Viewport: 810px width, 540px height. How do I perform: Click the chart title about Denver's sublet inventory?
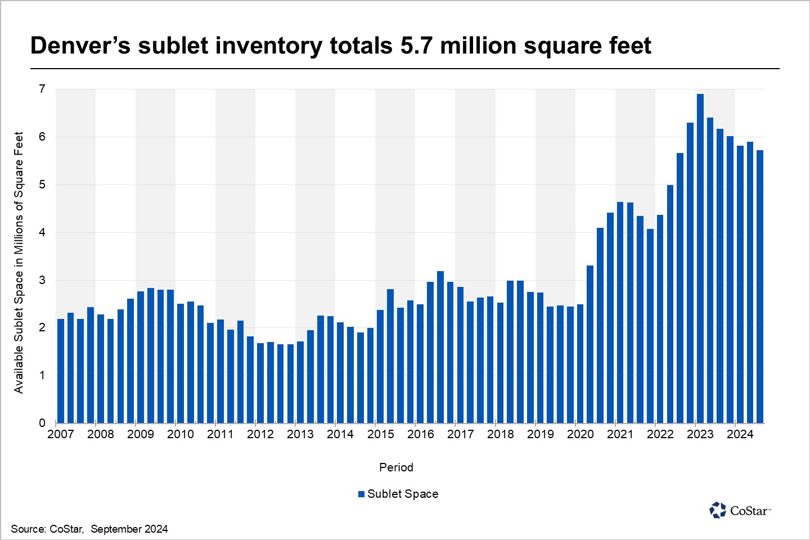[x=340, y=46]
